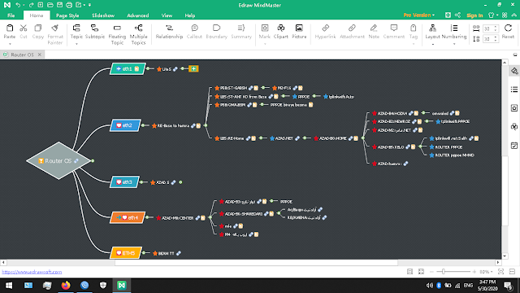Open the Advanced tab
Viewport: 520px width, 293px height.
pyautogui.click(x=137, y=15)
